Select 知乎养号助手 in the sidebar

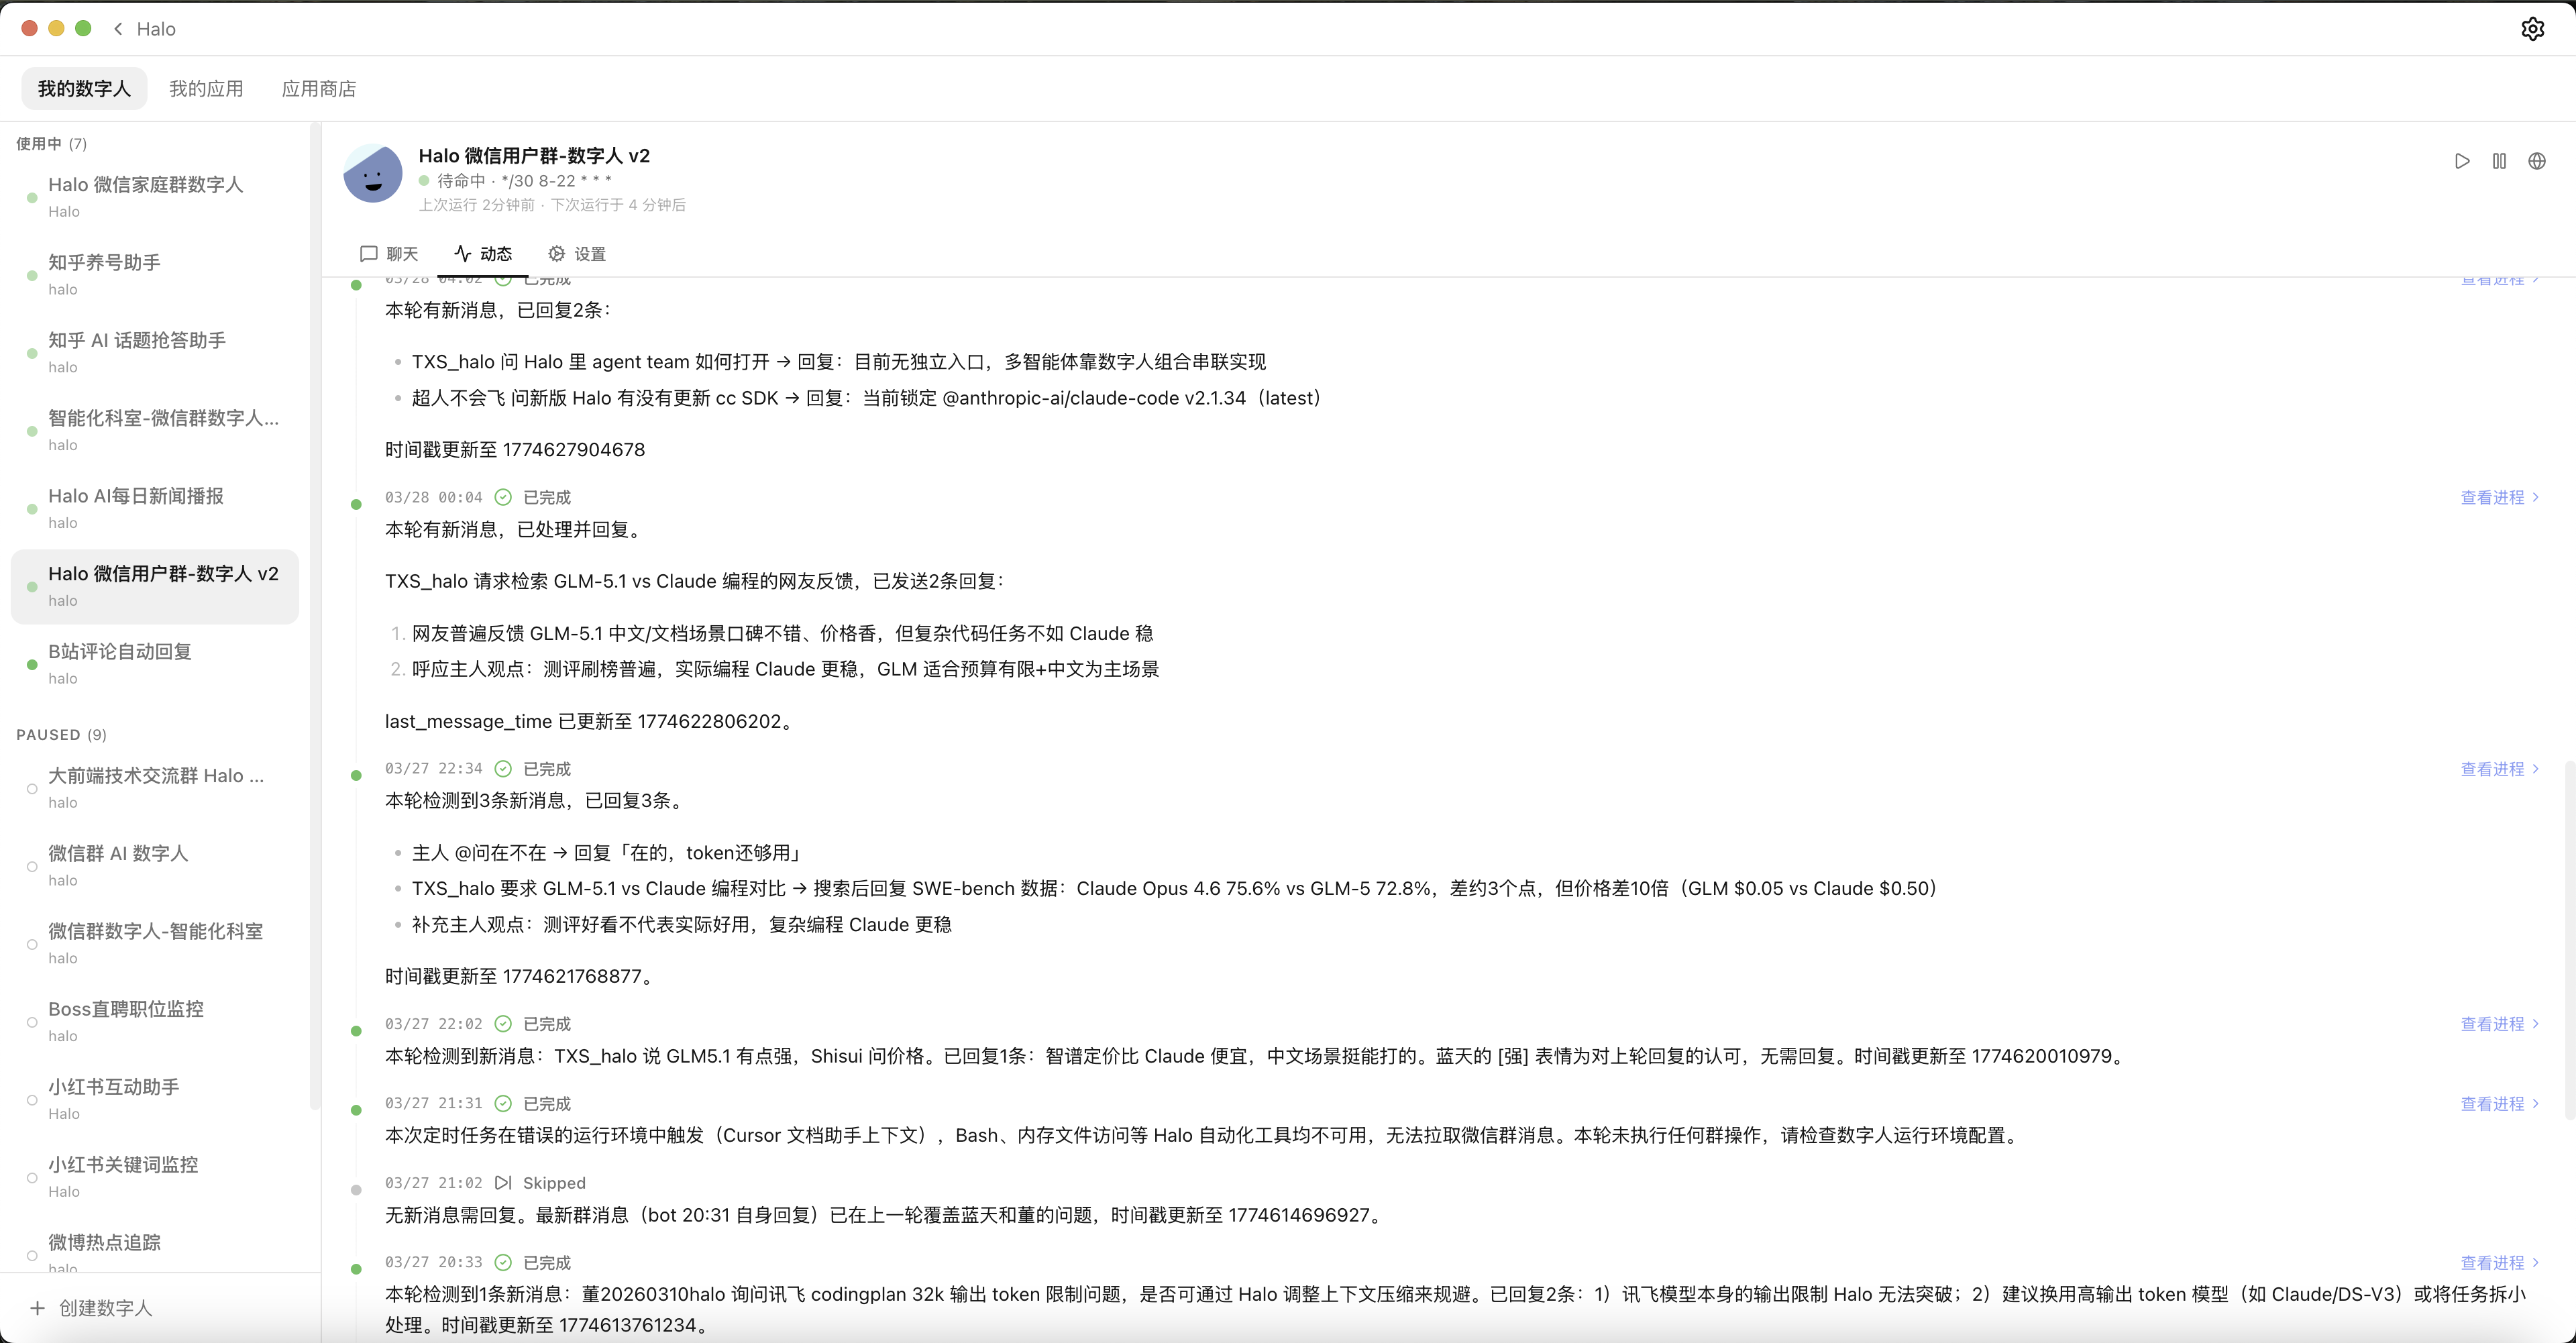tap(155, 275)
